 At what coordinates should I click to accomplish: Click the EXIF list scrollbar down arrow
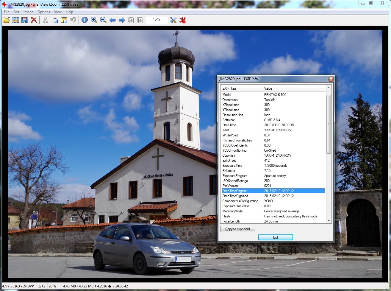329,221
